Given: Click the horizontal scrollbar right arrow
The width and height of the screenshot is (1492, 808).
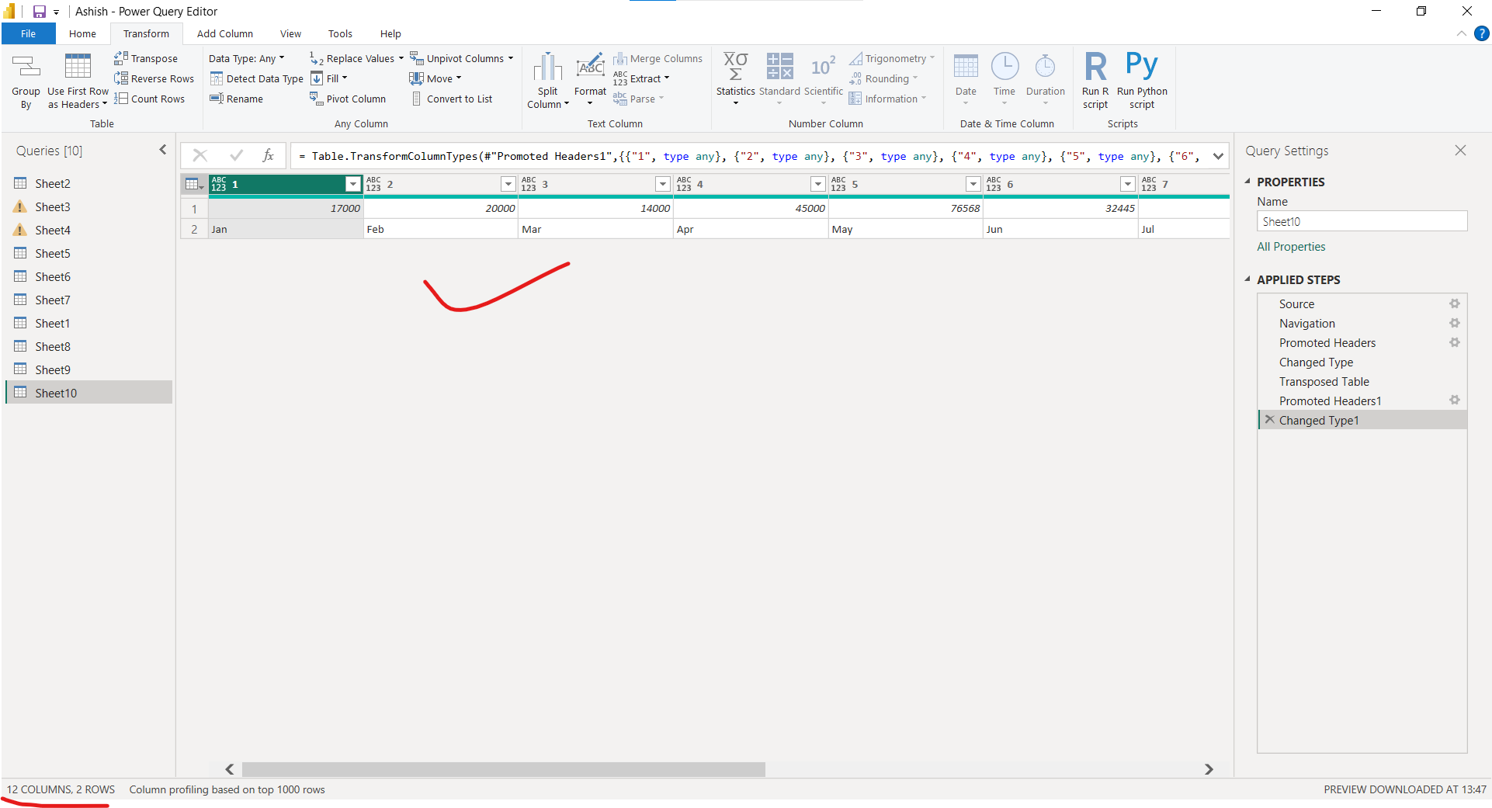Looking at the screenshot, I should coord(1209,769).
